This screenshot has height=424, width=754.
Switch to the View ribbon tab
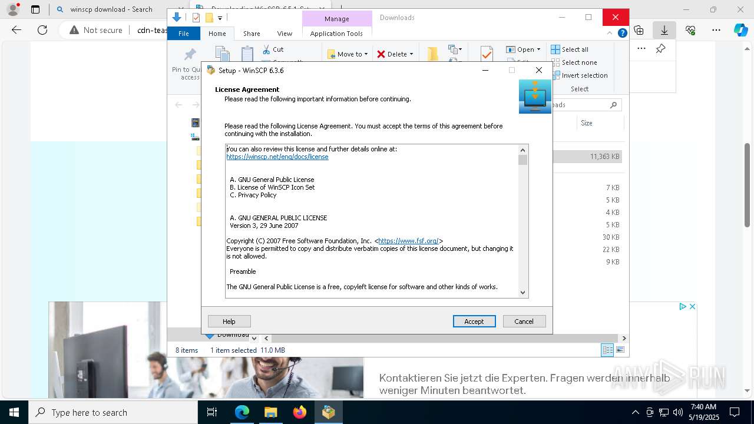tap(285, 34)
